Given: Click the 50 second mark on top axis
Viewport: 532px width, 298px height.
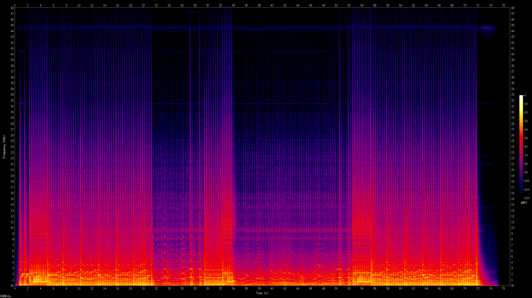Looking at the screenshot, I should tap(336, 5).
